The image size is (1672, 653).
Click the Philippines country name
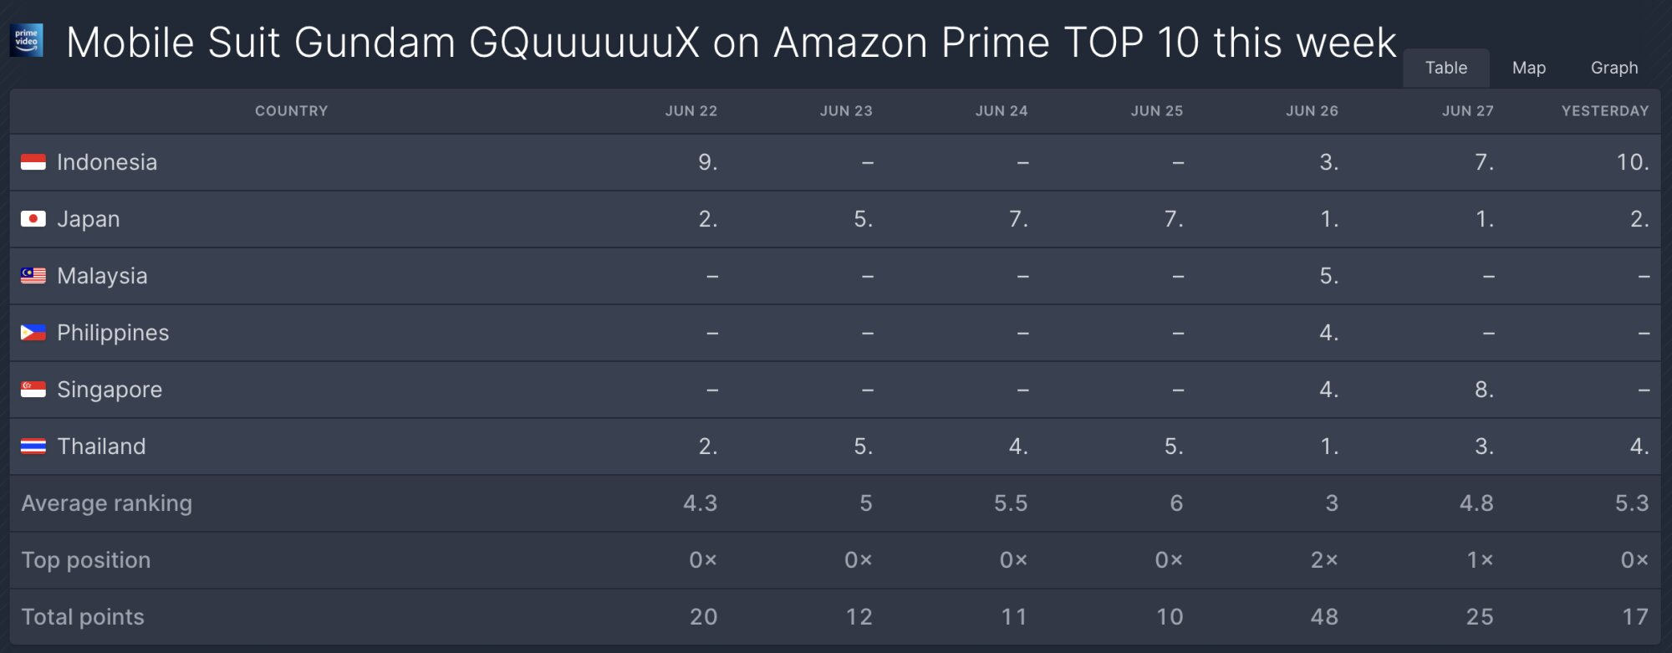click(x=113, y=333)
